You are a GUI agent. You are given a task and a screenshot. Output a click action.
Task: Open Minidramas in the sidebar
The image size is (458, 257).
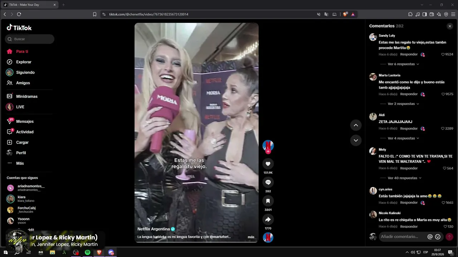click(x=27, y=96)
